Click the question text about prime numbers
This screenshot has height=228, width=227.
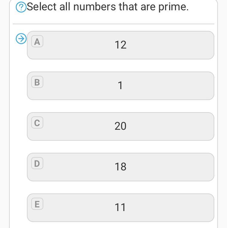(x=108, y=7)
